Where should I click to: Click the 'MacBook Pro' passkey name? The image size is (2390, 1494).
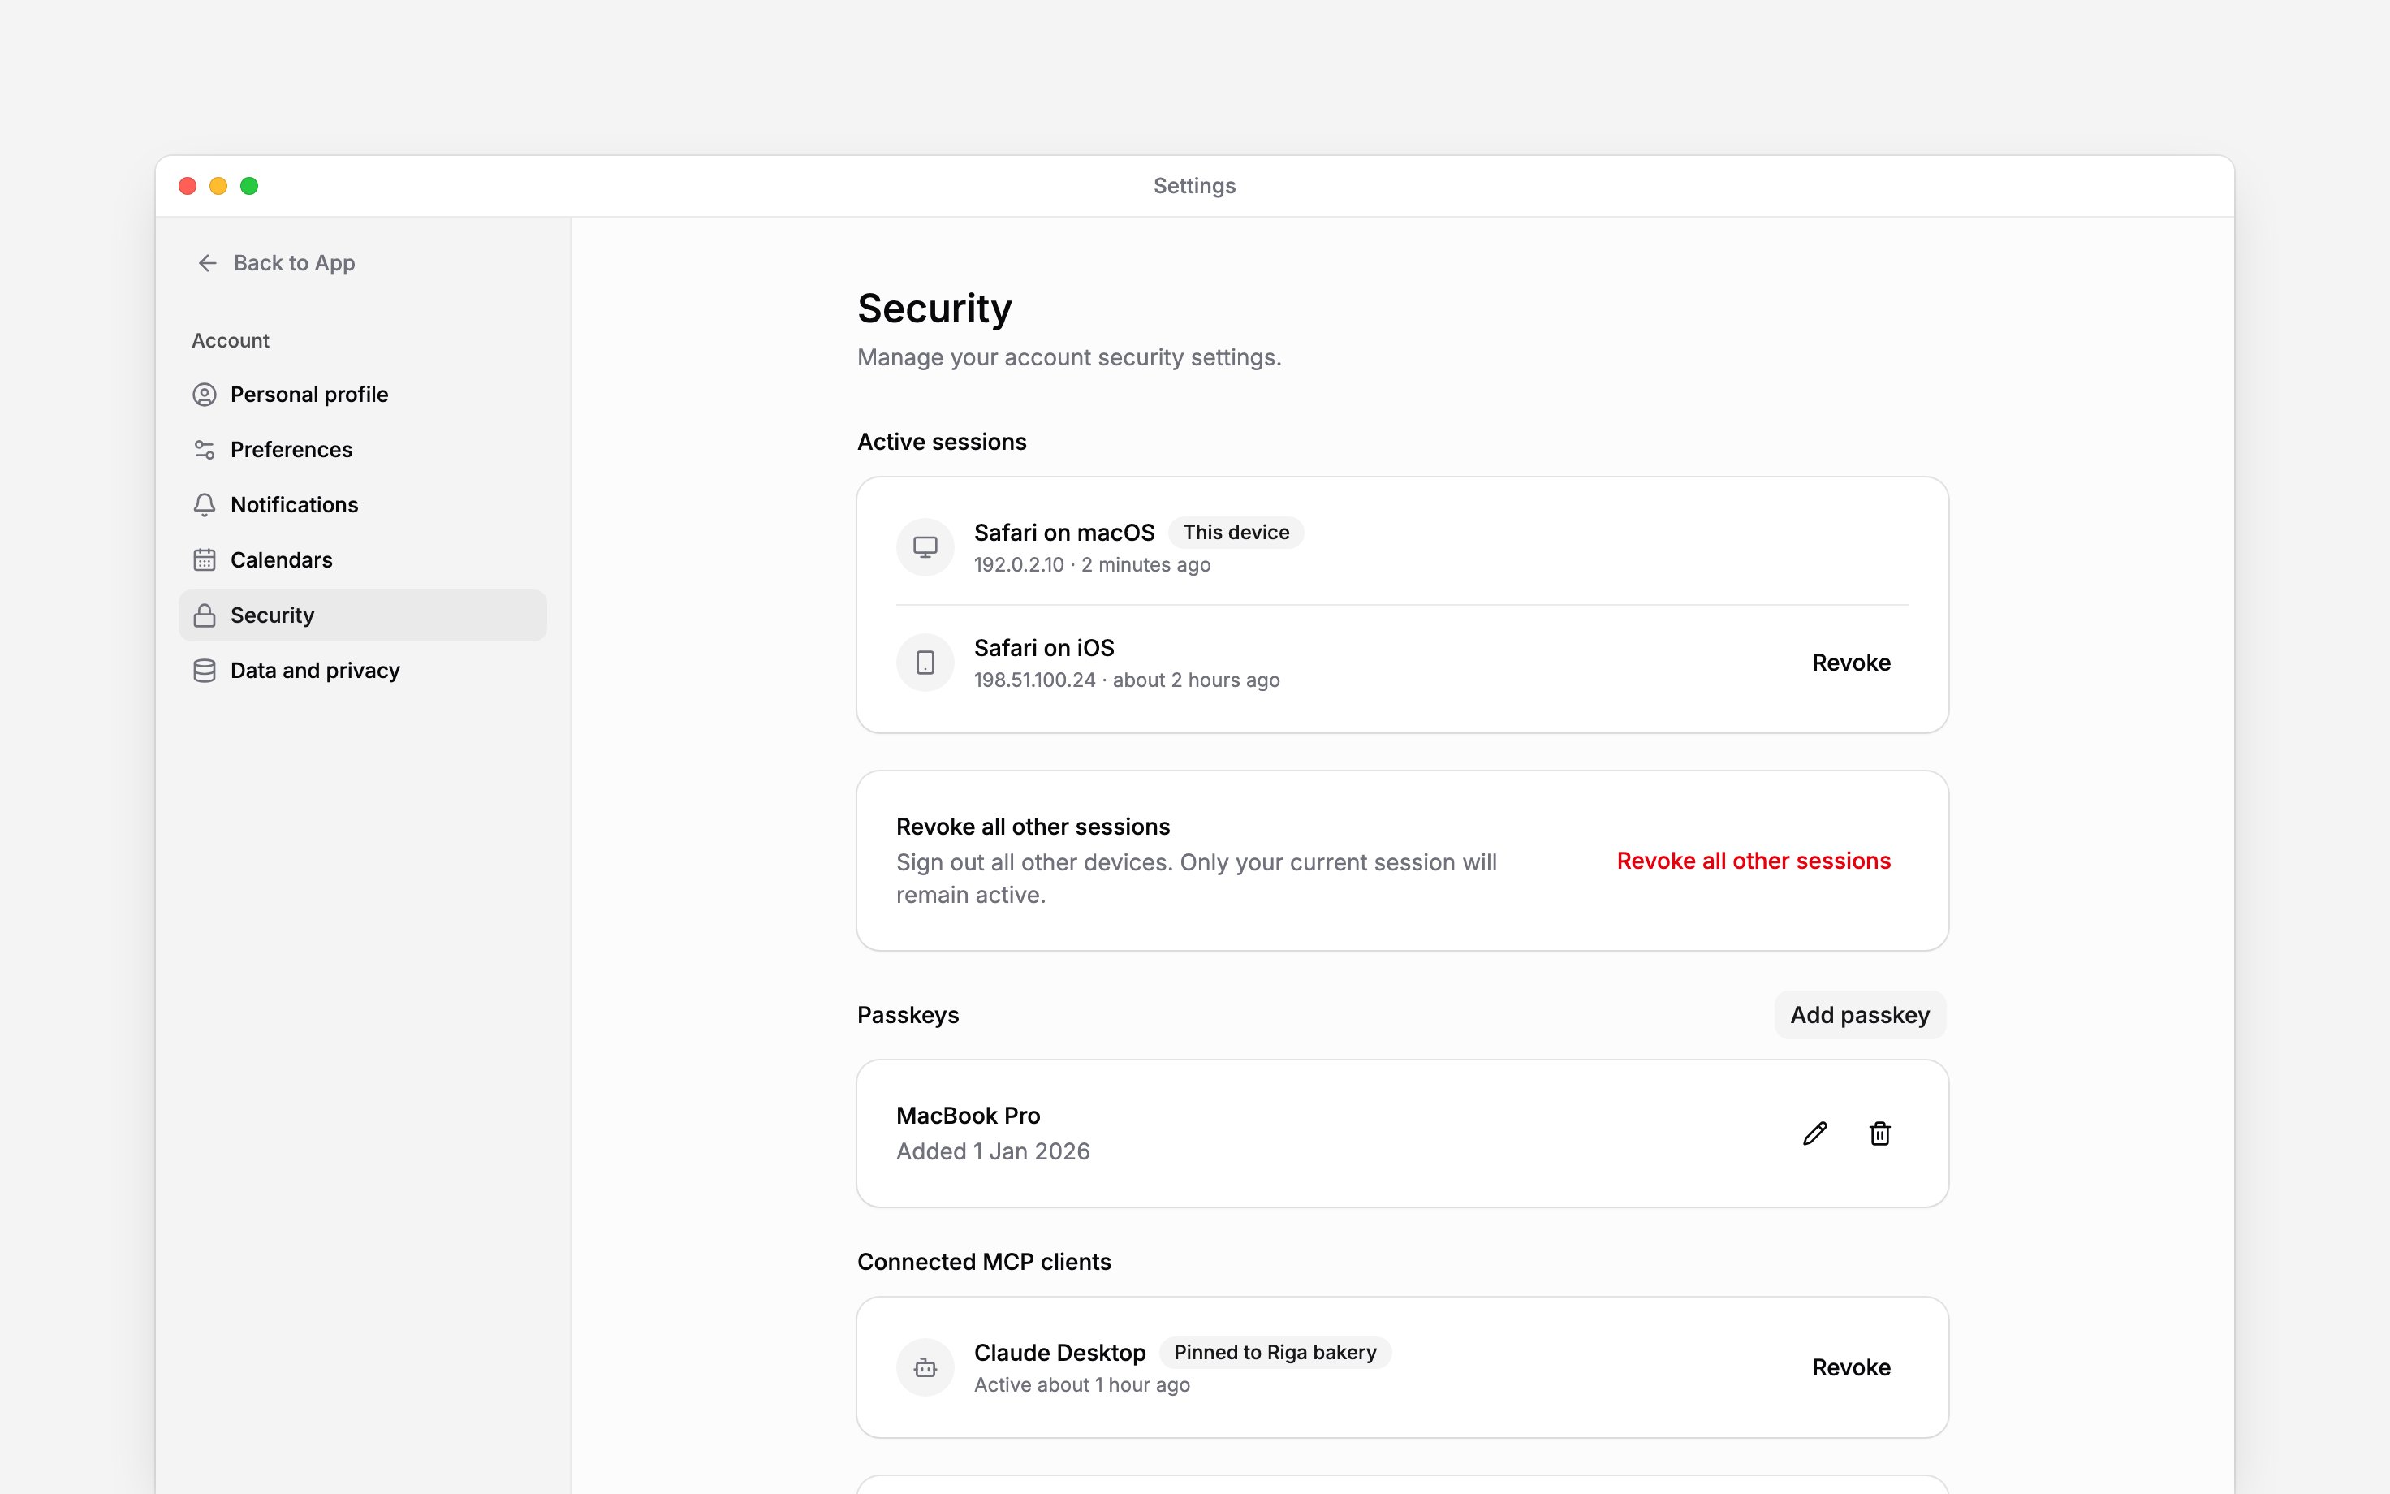(x=968, y=1116)
